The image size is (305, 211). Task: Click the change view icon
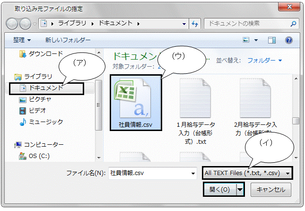click(x=246, y=40)
